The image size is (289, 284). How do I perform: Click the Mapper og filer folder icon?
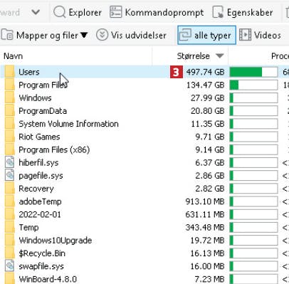7,35
